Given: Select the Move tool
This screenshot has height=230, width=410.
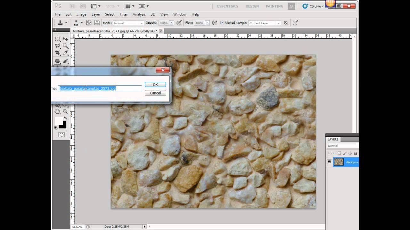Looking at the screenshot, I should [65, 39].
